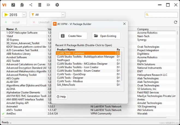This screenshot has height=125, width=180.
Task: Select ANT+ Toolkit package
Action: (x=14, y=110)
